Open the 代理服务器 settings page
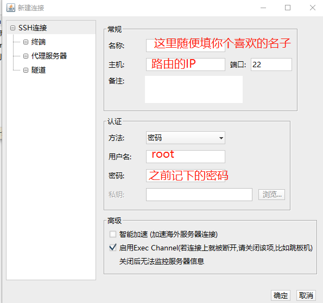This screenshot has width=323, height=303. 49,56
